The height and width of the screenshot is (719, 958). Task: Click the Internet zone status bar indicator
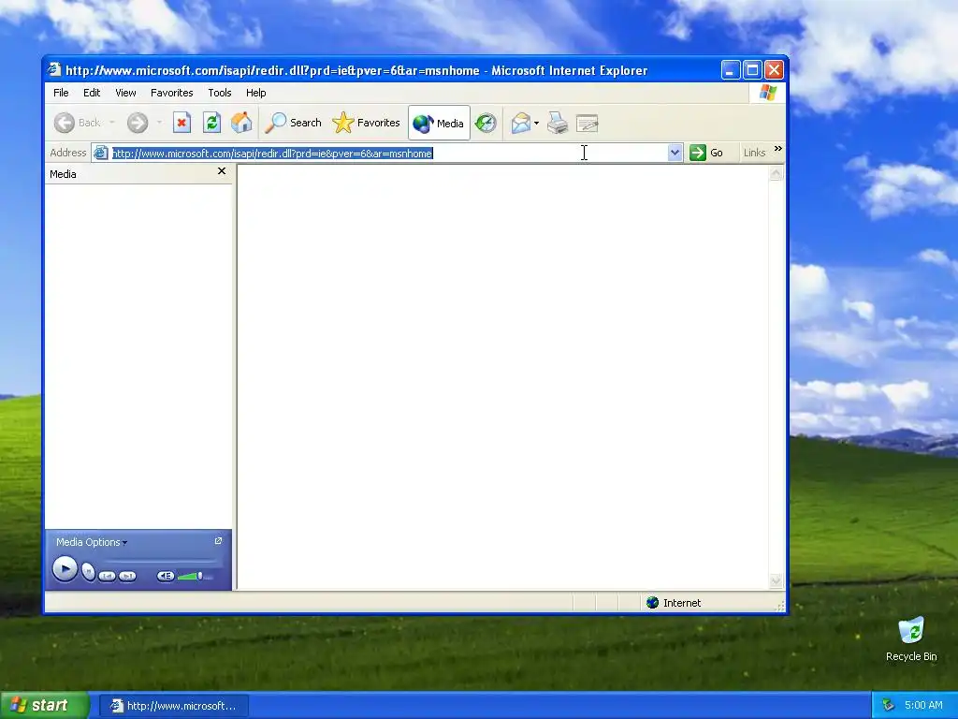coord(674,603)
